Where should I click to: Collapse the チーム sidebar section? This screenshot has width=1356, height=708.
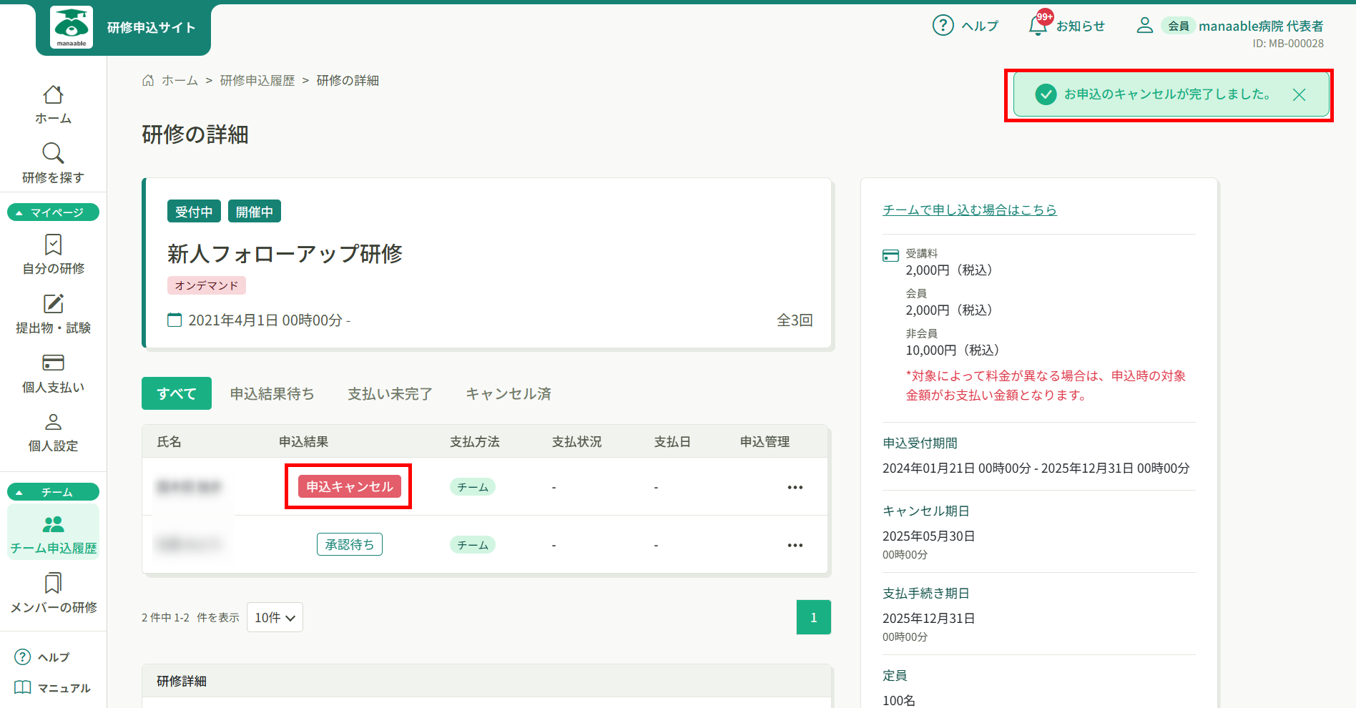tap(53, 492)
